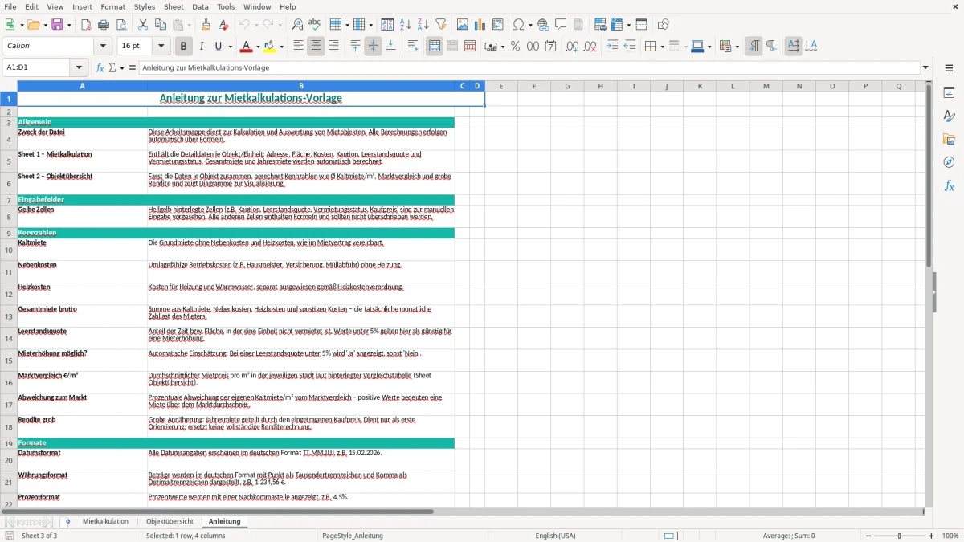Add a decimal place
Image resolution: width=964 pixels, height=542 pixels.
coord(572,47)
